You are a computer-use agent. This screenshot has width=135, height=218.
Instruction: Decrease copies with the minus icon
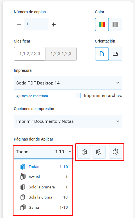[19, 25]
